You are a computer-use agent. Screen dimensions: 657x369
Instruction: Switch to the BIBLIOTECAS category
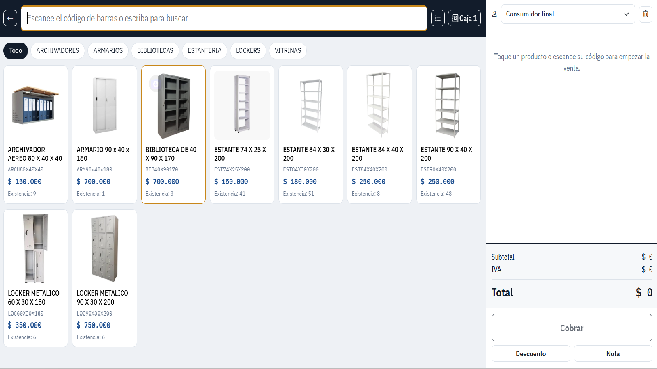click(x=155, y=51)
